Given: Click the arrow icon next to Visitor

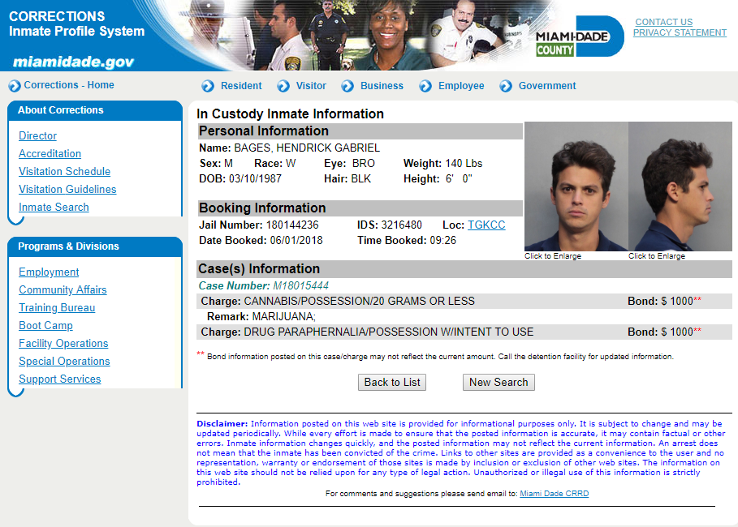Looking at the screenshot, I should (x=283, y=86).
